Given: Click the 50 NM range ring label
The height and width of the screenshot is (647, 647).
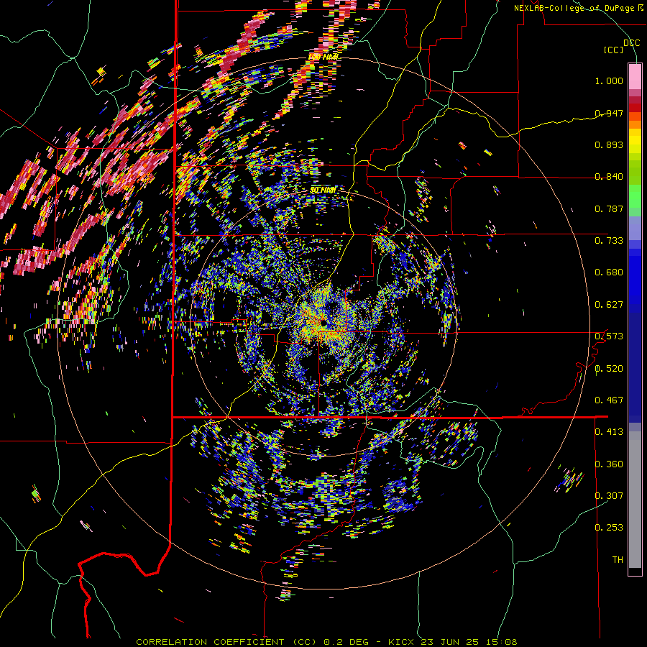Looking at the screenshot, I should click(x=323, y=190).
